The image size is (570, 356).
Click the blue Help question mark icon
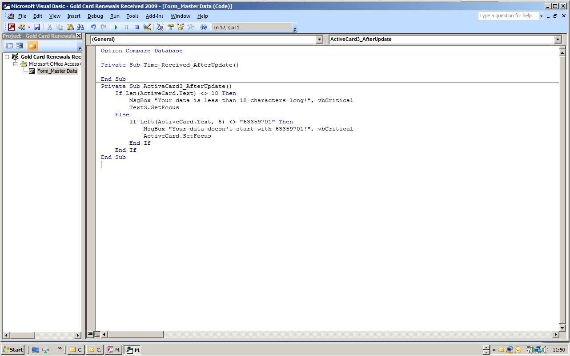(204, 28)
